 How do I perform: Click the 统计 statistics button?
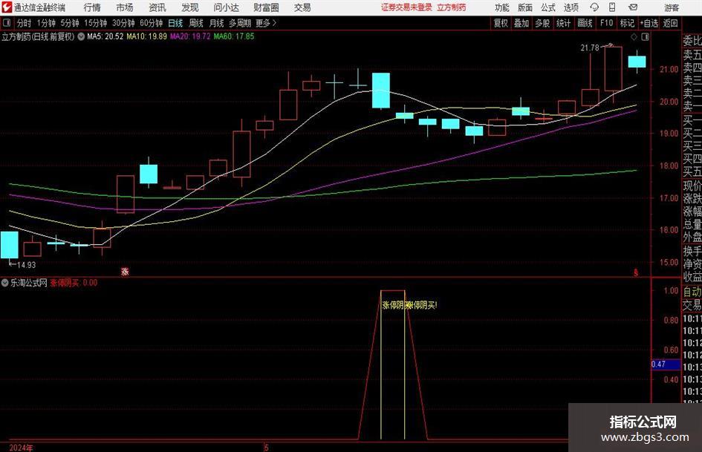tap(563, 23)
